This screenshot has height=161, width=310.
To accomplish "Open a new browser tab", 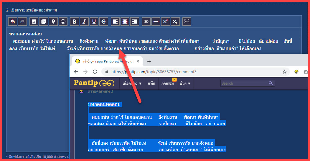I will tap(149, 61).
